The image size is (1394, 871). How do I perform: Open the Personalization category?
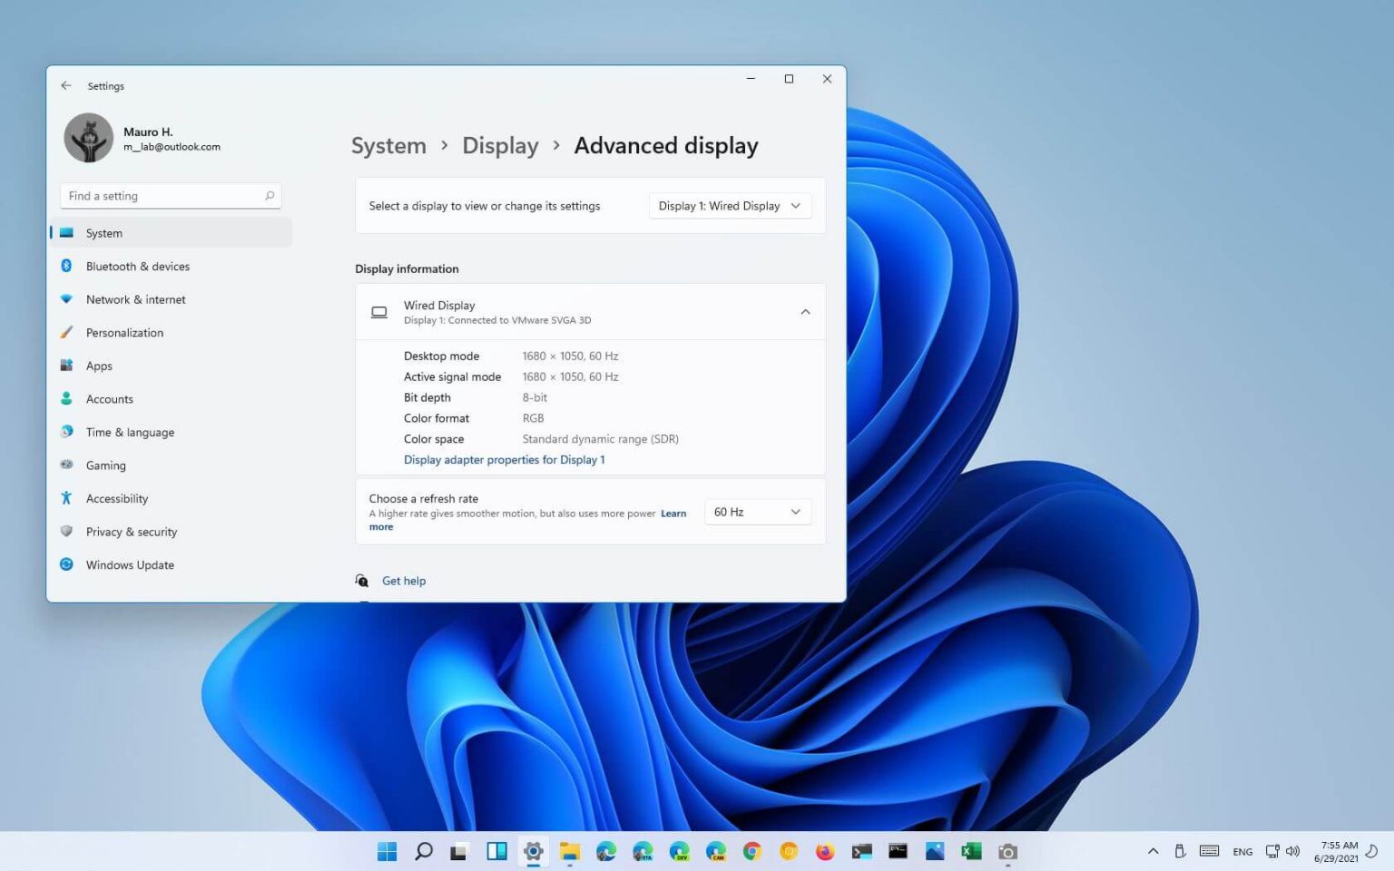(x=124, y=333)
